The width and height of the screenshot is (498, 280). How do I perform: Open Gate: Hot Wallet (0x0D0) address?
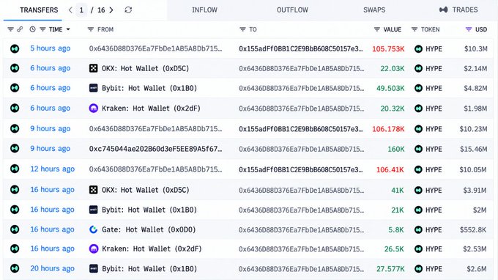pos(149,229)
